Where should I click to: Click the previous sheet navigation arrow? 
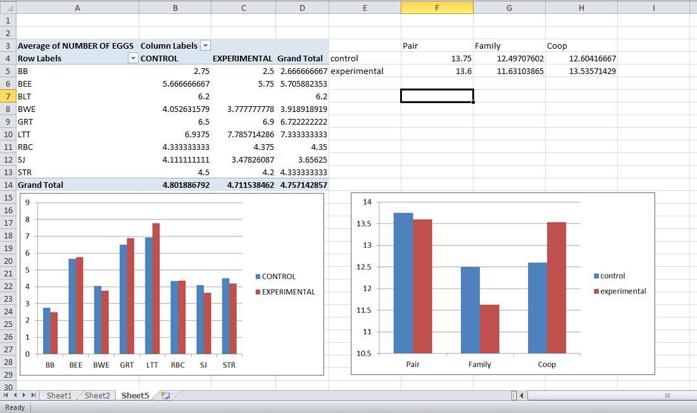tap(16, 395)
